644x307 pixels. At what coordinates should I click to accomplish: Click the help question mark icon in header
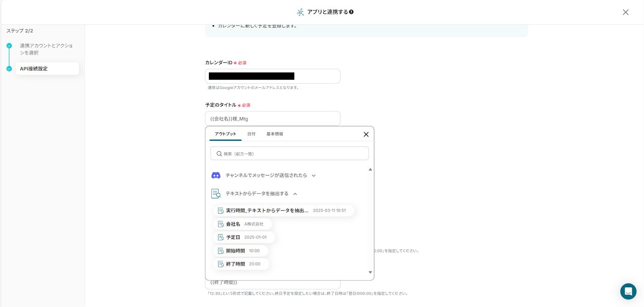(x=351, y=12)
